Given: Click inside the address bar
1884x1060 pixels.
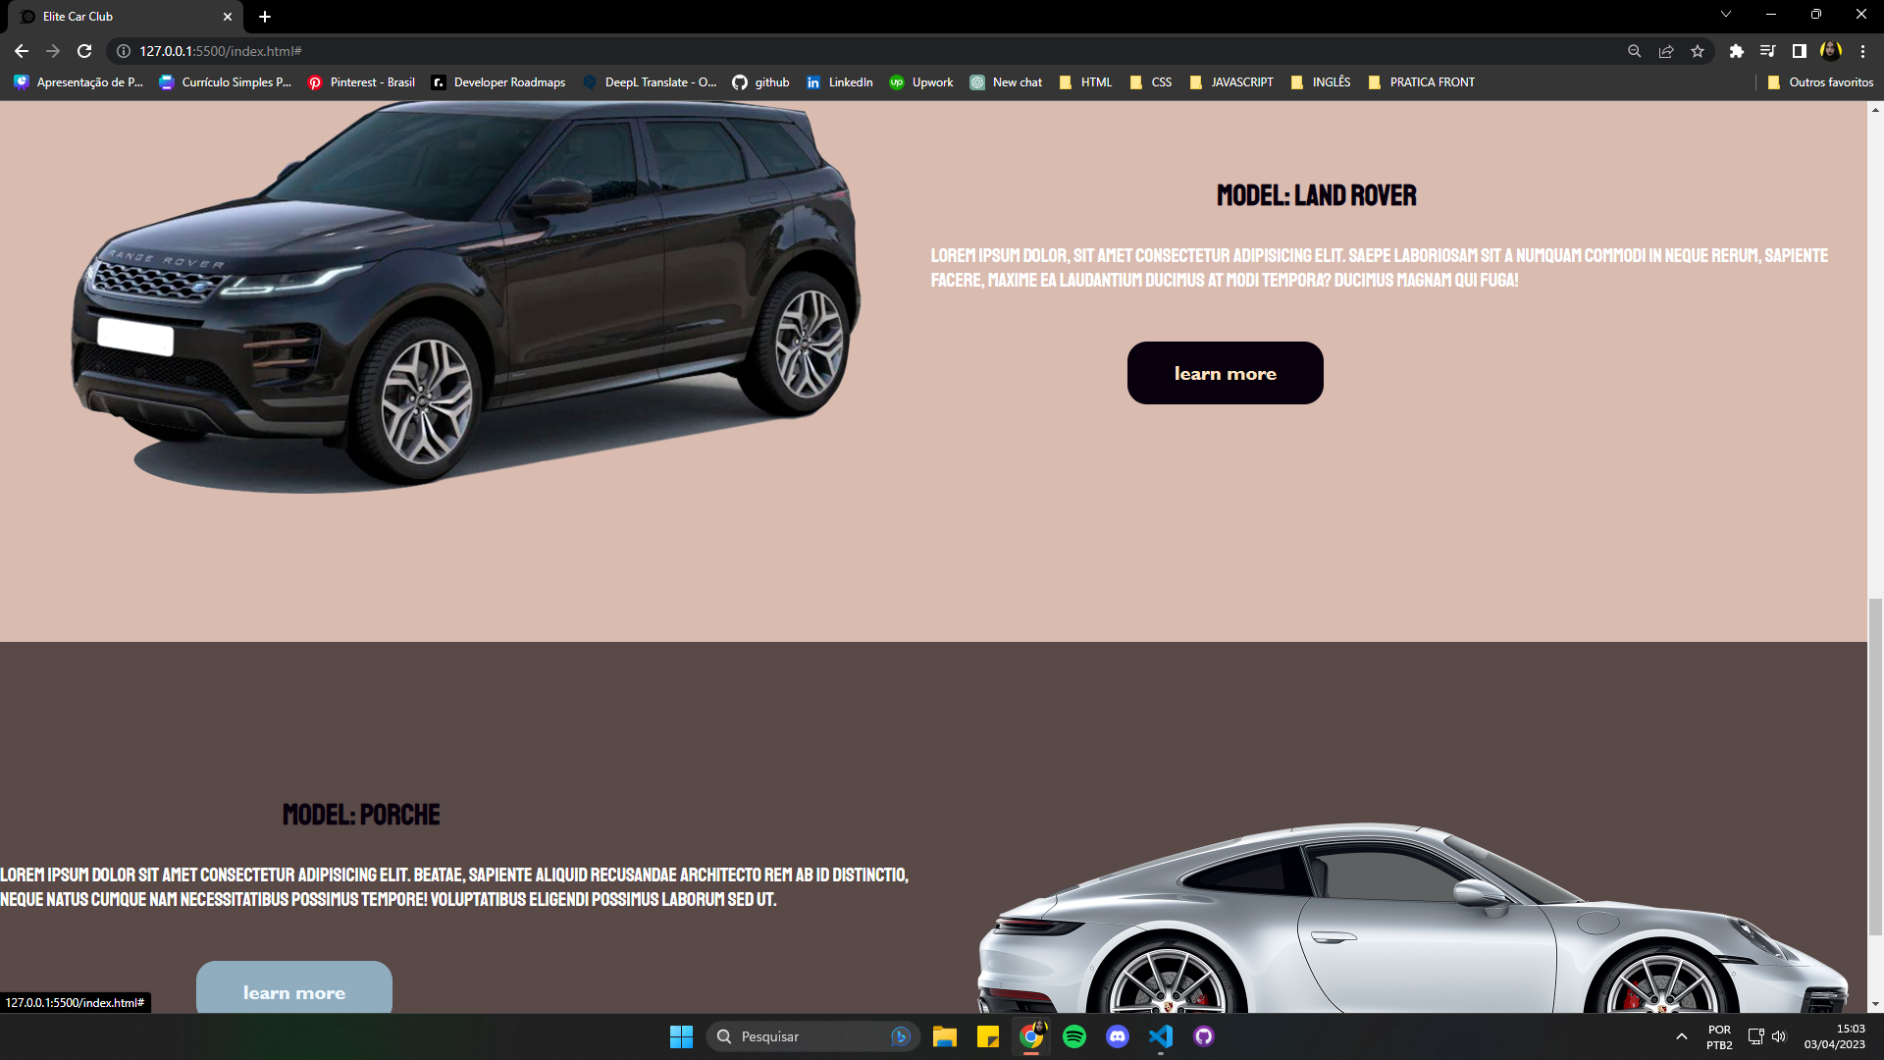Looking at the screenshot, I should [x=392, y=51].
